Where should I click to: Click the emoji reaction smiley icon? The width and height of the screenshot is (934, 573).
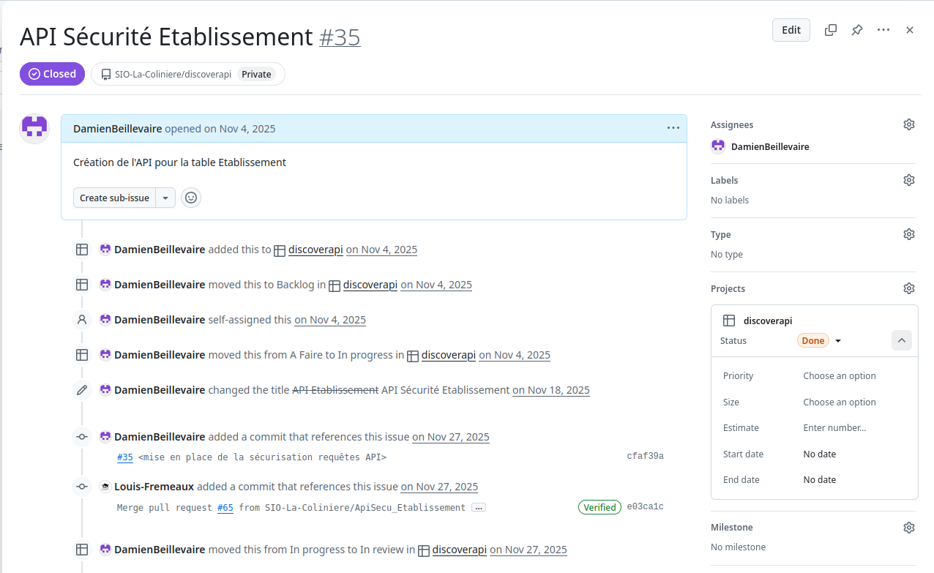[x=191, y=198]
